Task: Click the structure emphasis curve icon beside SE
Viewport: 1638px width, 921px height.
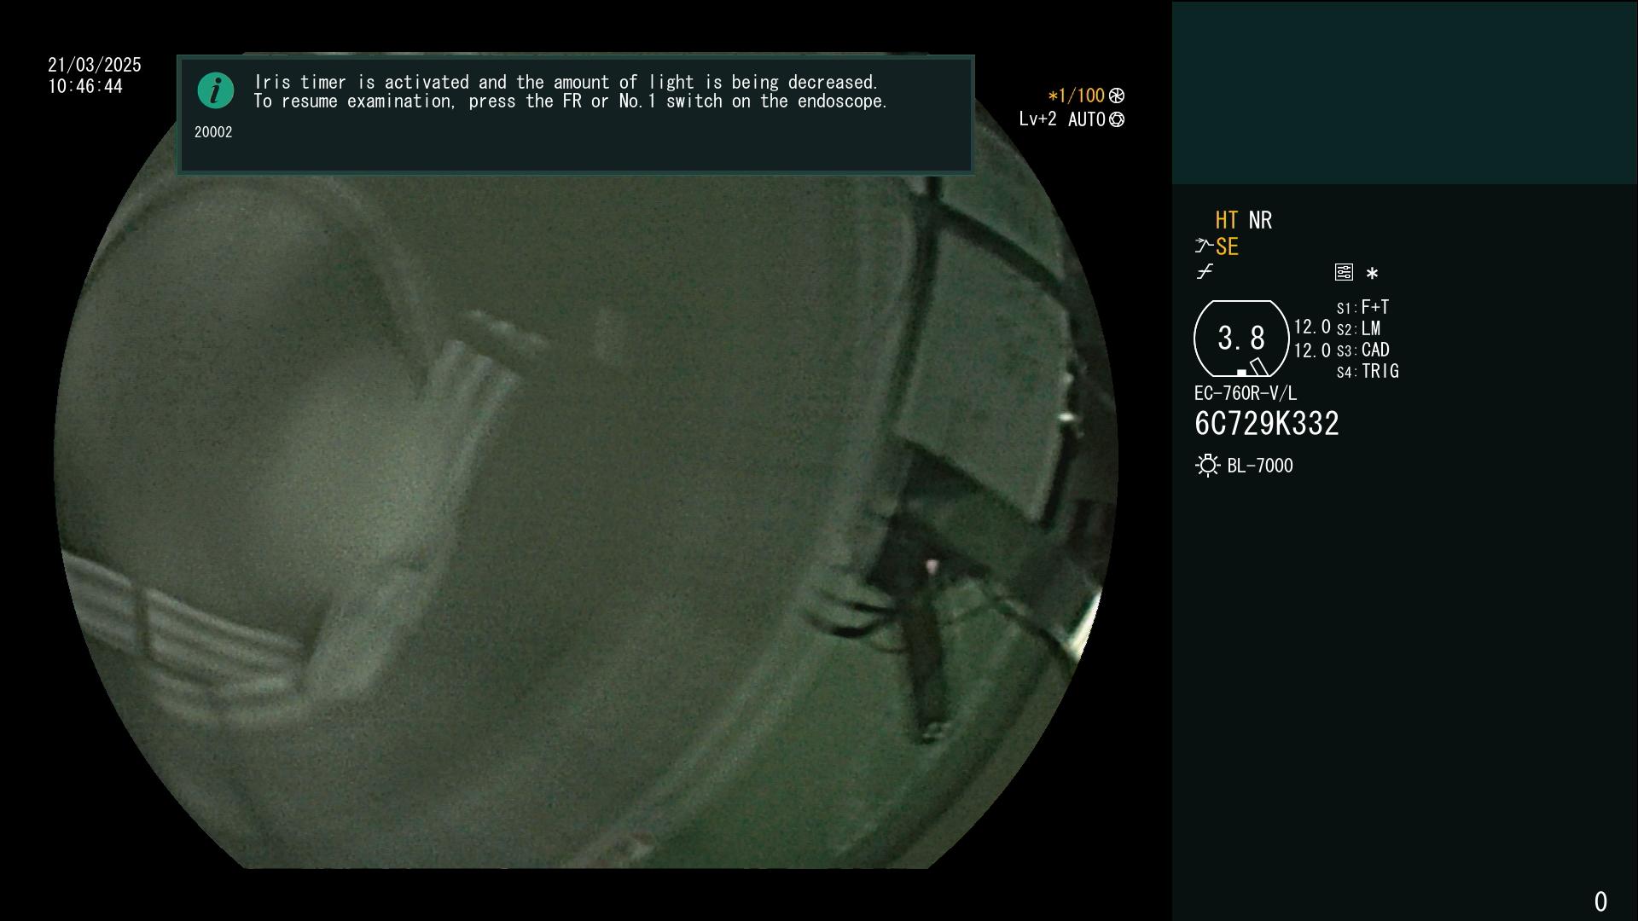Action: tap(1204, 246)
